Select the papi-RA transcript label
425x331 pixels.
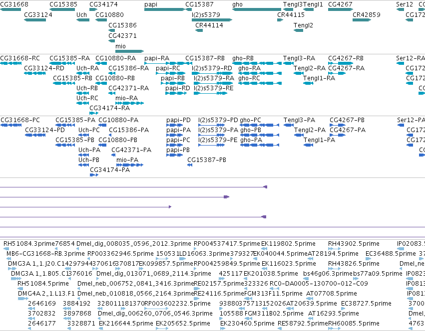tap(157, 58)
